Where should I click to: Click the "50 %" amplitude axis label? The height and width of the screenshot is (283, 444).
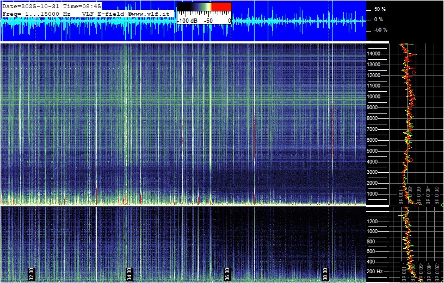(380, 9)
